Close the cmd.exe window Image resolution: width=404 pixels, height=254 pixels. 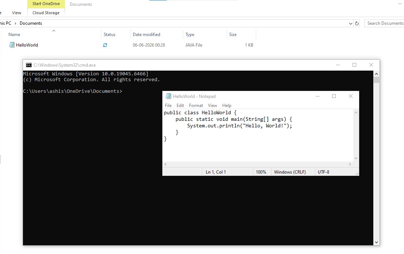pyautogui.click(x=371, y=65)
